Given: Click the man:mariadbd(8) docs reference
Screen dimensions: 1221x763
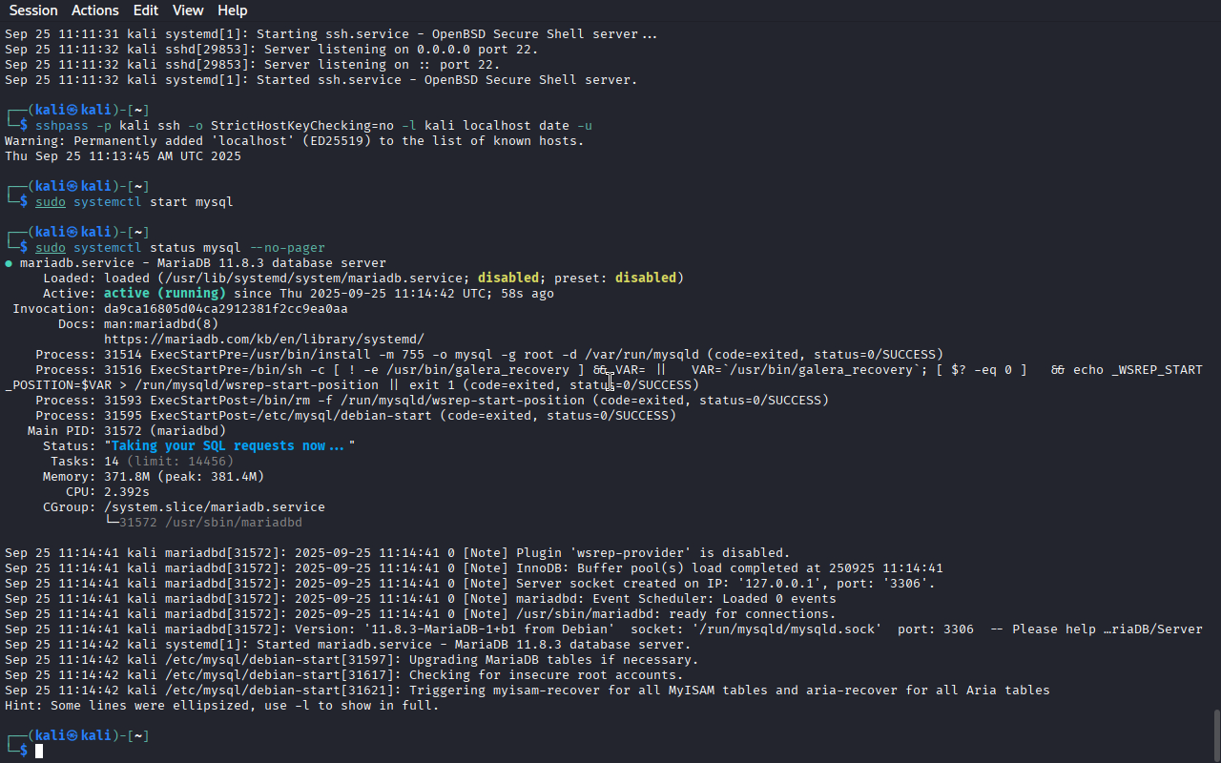Looking at the screenshot, I should 160,324.
